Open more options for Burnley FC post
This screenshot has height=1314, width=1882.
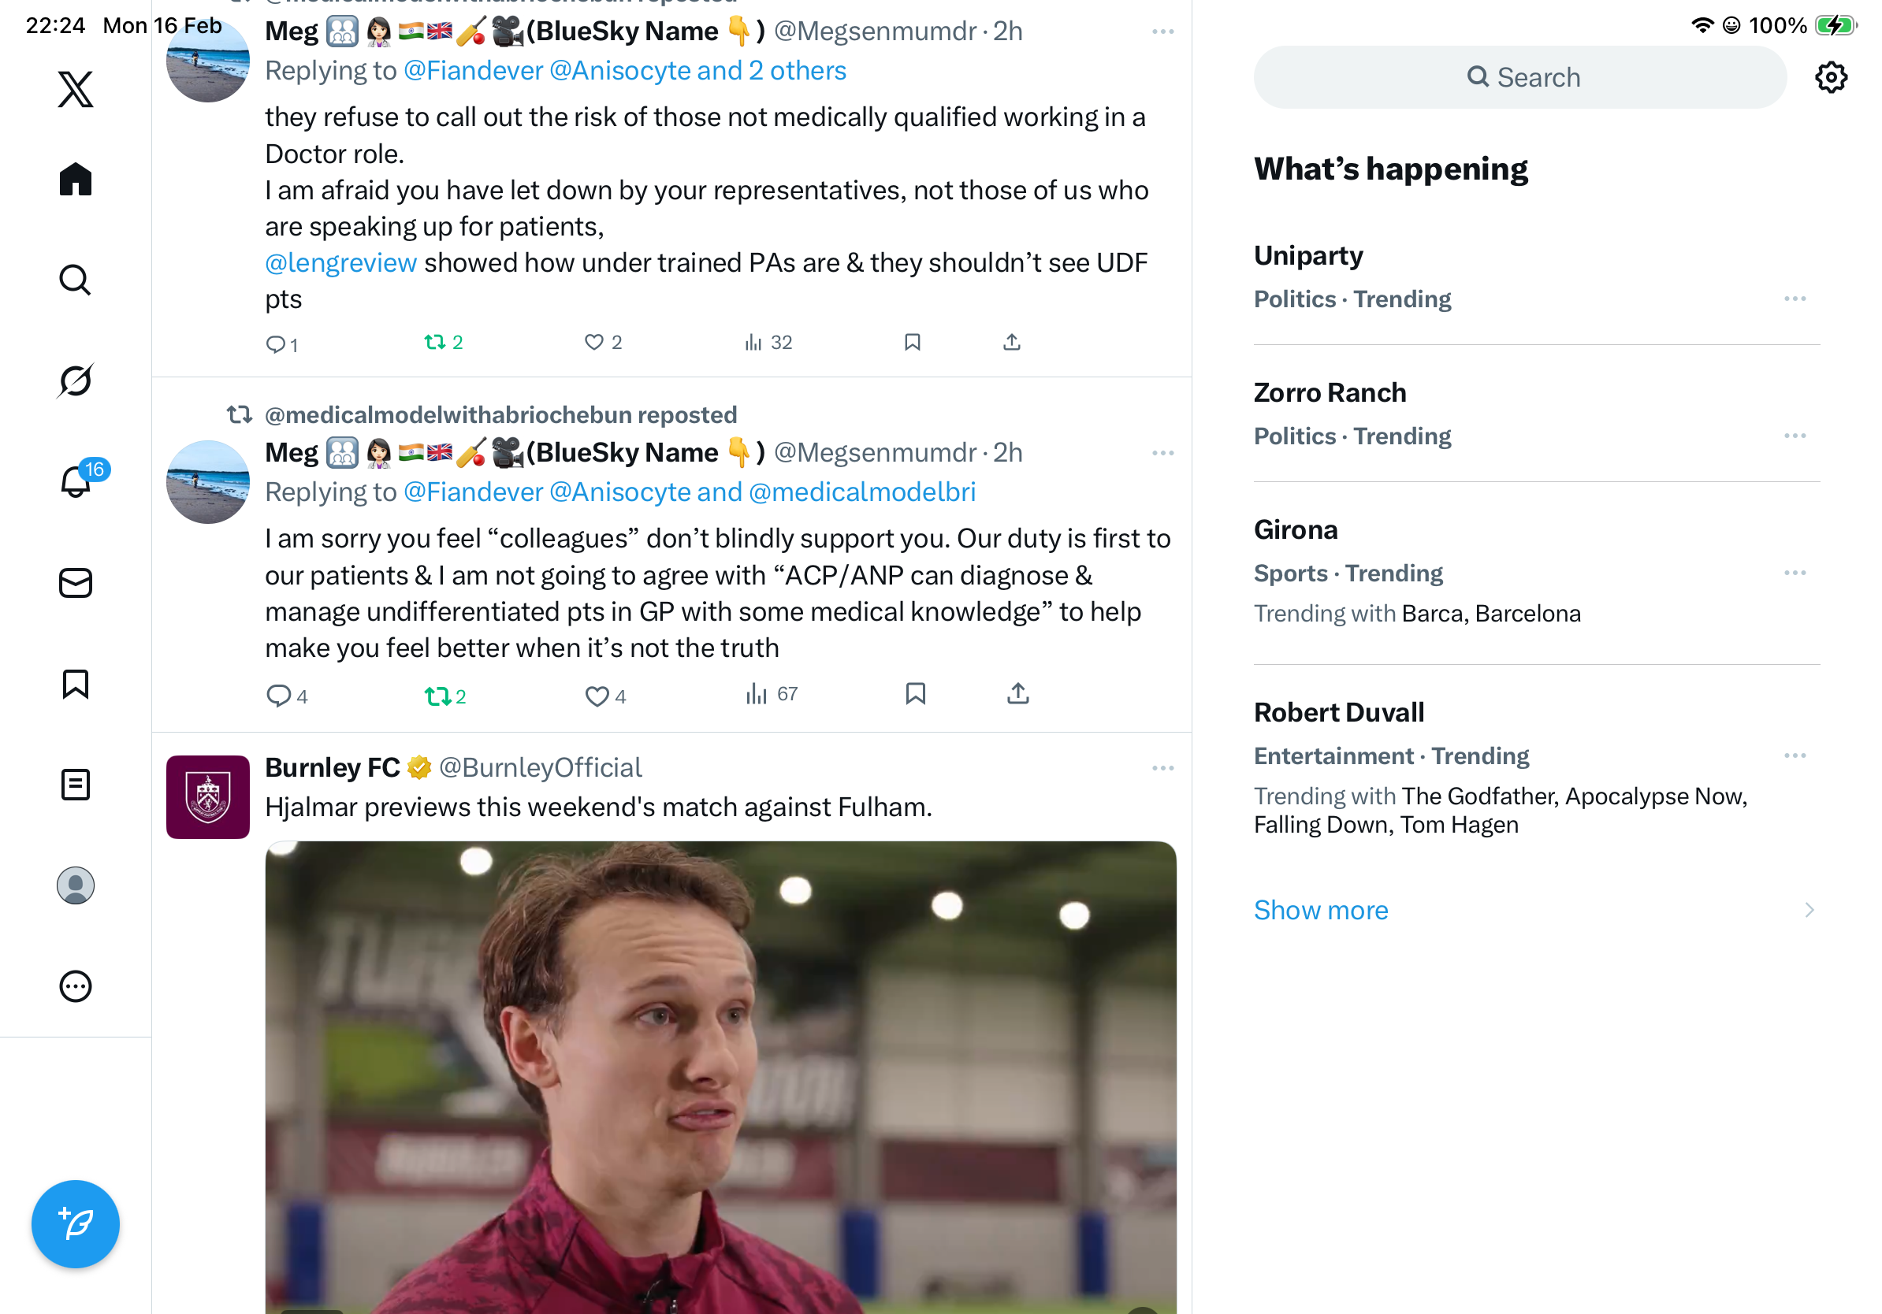pyautogui.click(x=1162, y=767)
